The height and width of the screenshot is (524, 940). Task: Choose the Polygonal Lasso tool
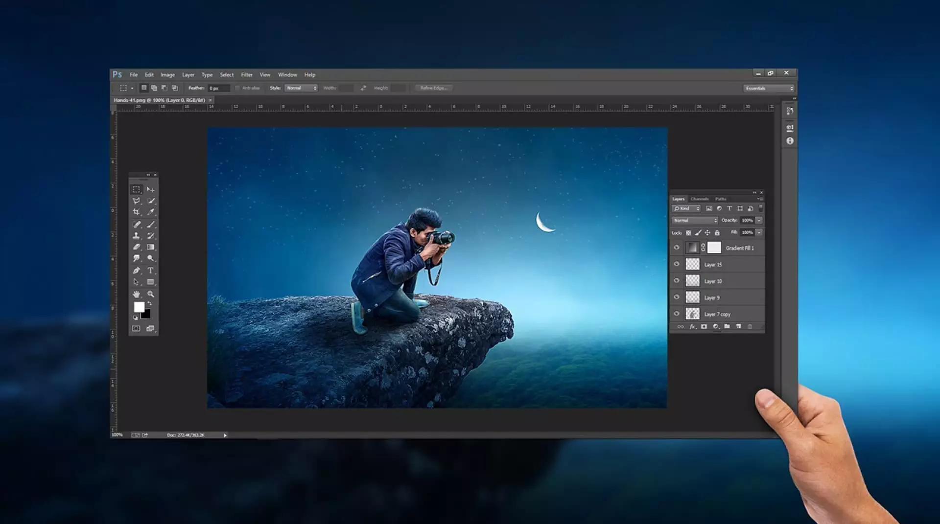(x=137, y=201)
